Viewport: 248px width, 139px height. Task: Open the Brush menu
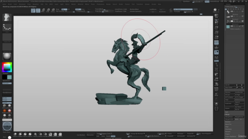(x=10, y=4)
